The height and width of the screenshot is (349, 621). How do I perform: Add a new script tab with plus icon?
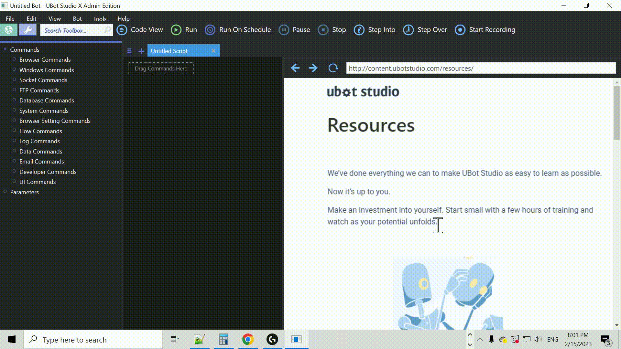(x=141, y=51)
